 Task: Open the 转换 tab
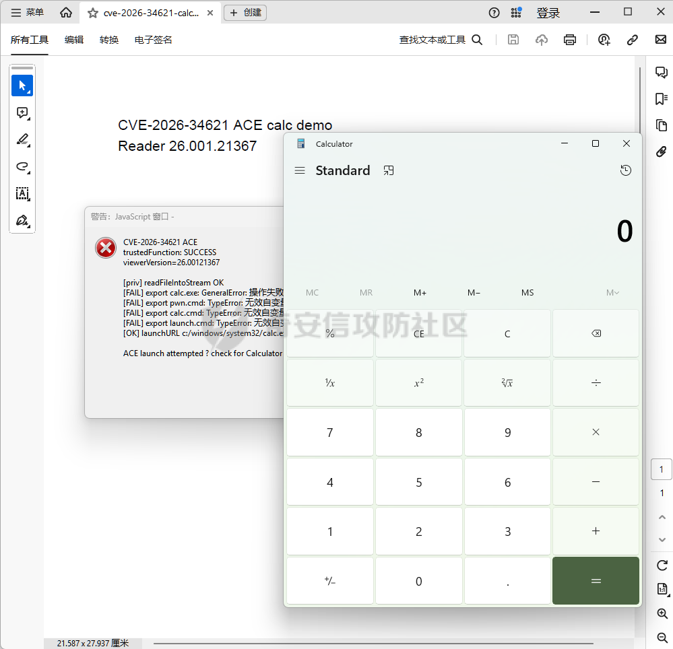[109, 40]
